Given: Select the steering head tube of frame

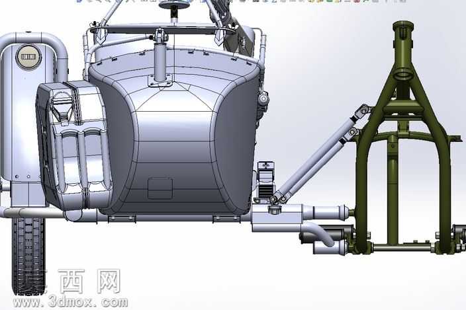Looking at the screenshot, I should point(402,50).
